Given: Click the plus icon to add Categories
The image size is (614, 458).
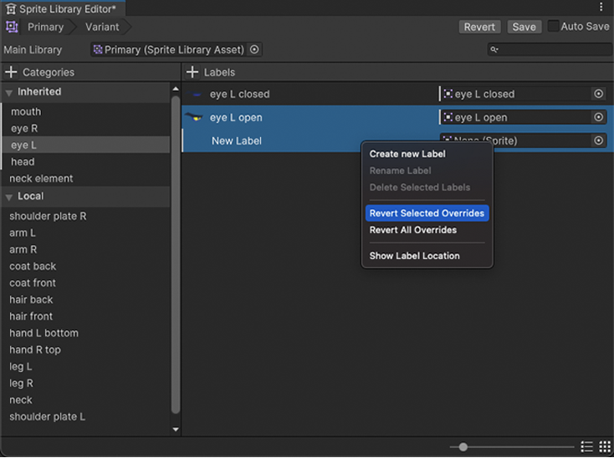Looking at the screenshot, I should [x=11, y=73].
